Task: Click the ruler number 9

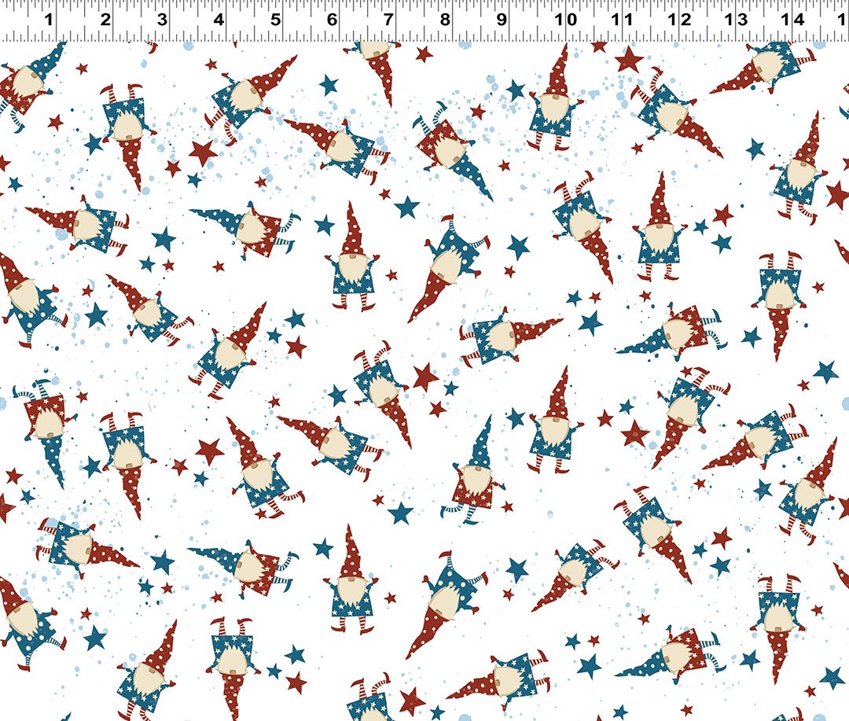Action: 502,20
